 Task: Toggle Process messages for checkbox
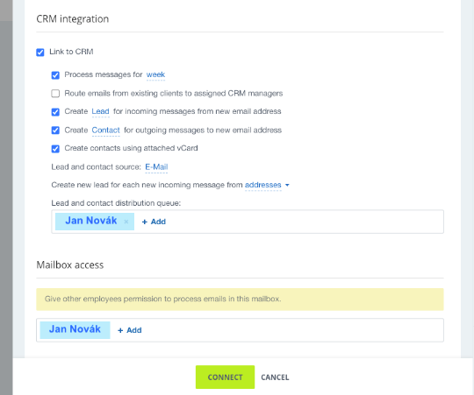pyautogui.click(x=55, y=74)
